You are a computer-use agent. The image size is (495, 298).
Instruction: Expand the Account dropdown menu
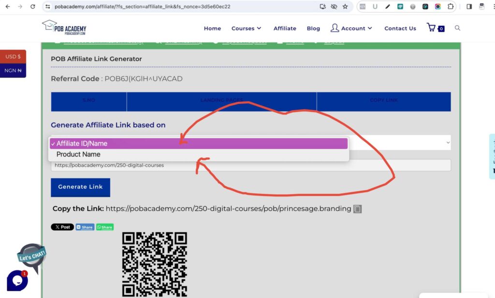tap(351, 28)
